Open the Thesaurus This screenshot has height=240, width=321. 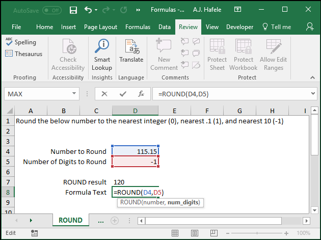pyautogui.click(x=24, y=54)
